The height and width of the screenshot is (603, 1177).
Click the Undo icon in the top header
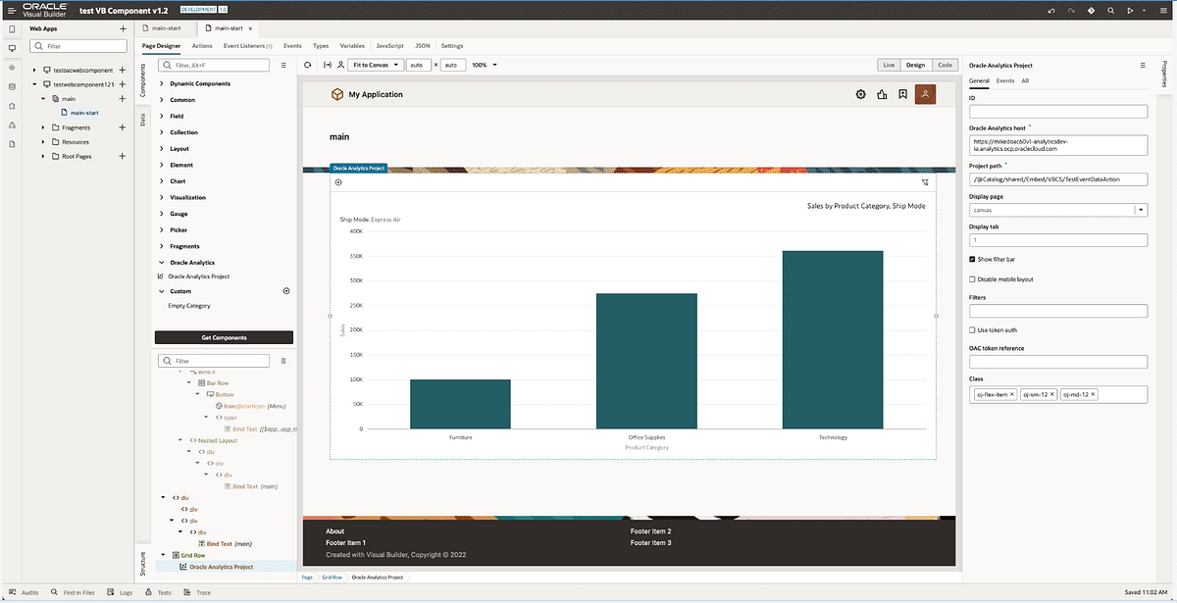[x=1051, y=10]
